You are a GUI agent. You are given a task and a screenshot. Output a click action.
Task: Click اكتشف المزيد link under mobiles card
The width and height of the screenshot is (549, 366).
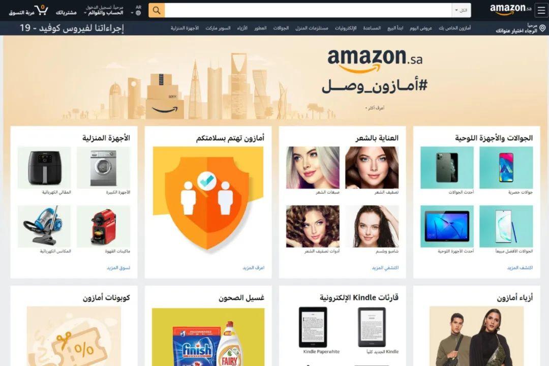[x=520, y=267]
